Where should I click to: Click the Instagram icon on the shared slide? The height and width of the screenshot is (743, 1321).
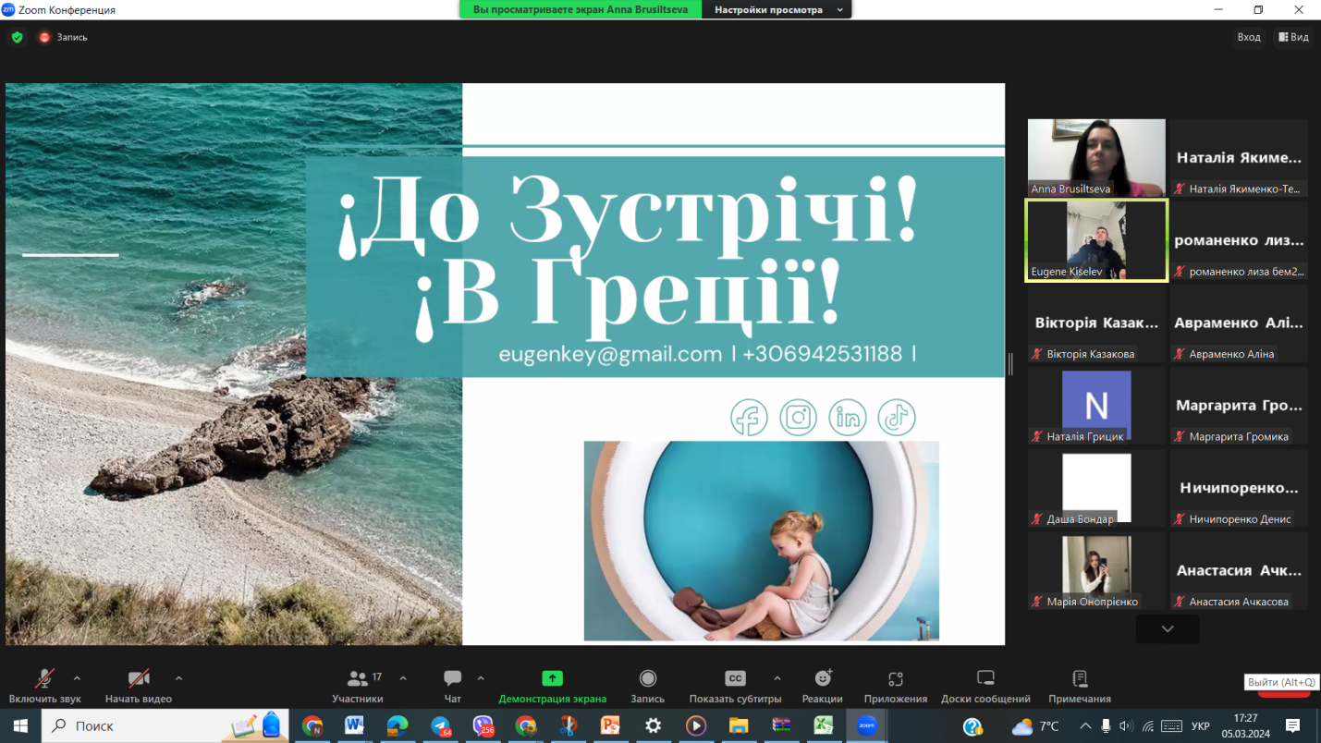coord(798,418)
